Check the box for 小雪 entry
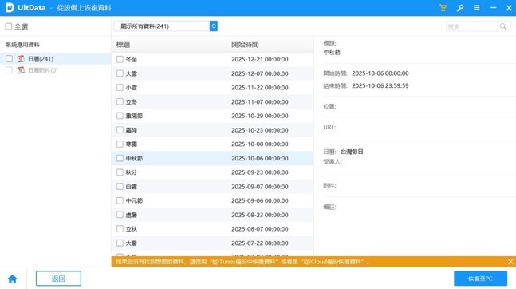This screenshot has width=516, height=289. click(x=120, y=88)
